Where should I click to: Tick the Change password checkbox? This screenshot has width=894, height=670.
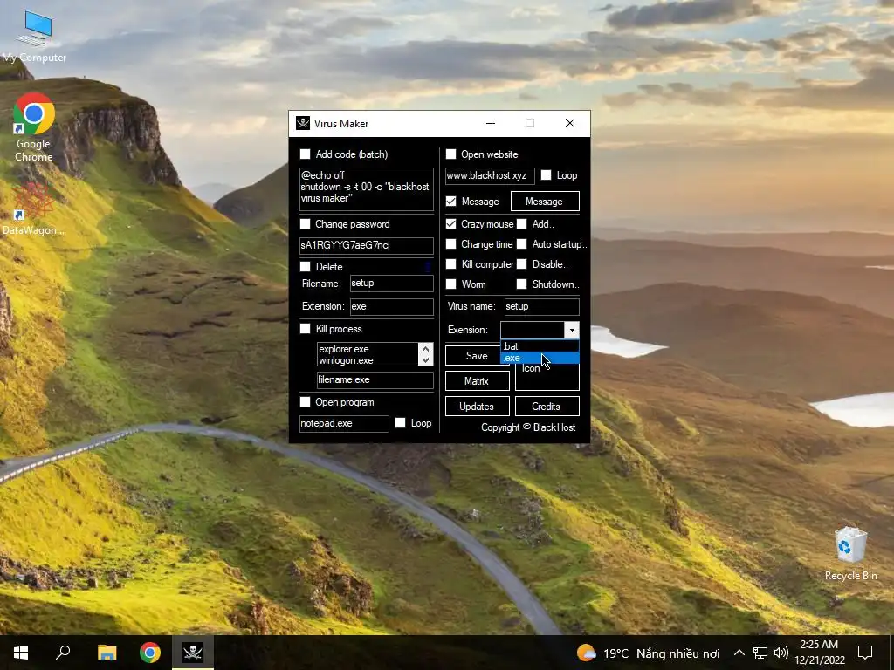305,224
